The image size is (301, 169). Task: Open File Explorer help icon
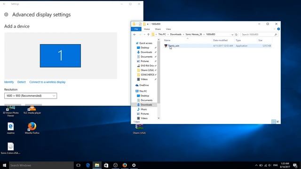pos(278,29)
